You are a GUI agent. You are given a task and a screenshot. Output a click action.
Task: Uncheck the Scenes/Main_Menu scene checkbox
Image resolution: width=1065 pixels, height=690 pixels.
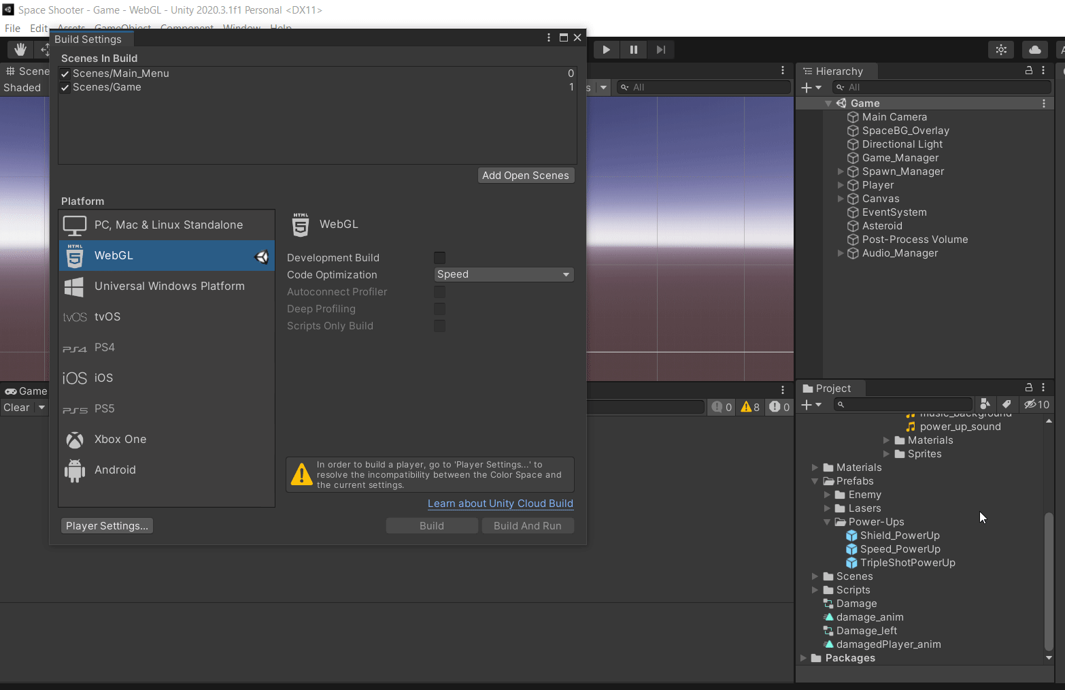point(65,73)
